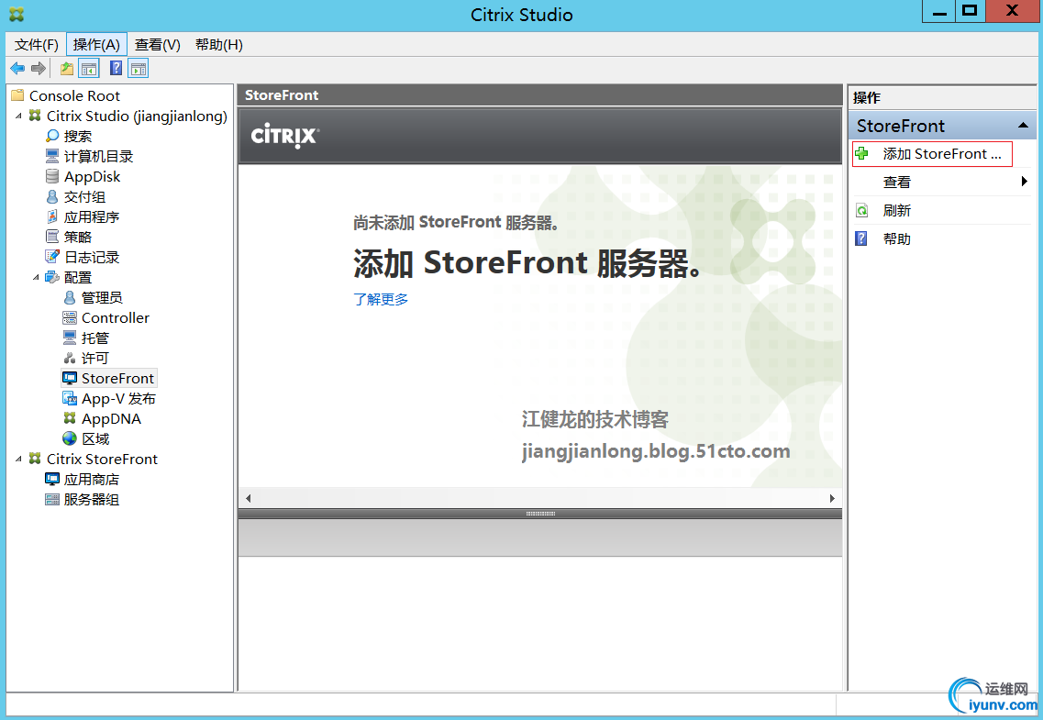Open the 操作(A) menu

click(96, 45)
